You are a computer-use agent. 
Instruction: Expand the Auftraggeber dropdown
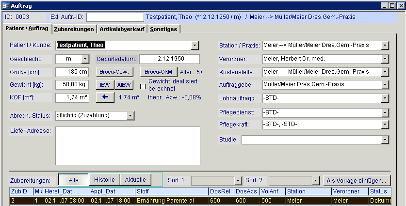tap(385, 85)
